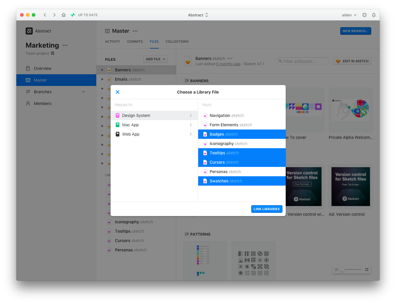Click the Abstract logo in sidebar

pyautogui.click(x=29, y=31)
